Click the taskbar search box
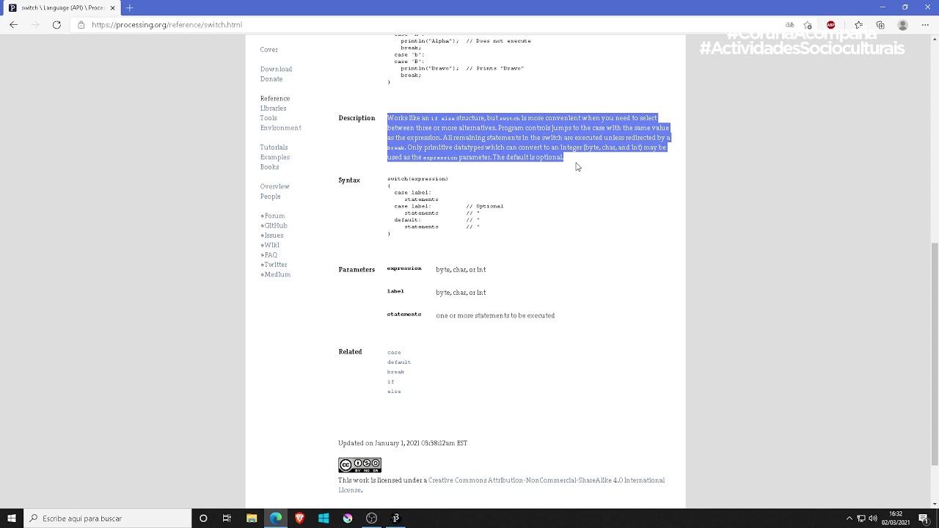This screenshot has height=528, width=939. click(108, 518)
